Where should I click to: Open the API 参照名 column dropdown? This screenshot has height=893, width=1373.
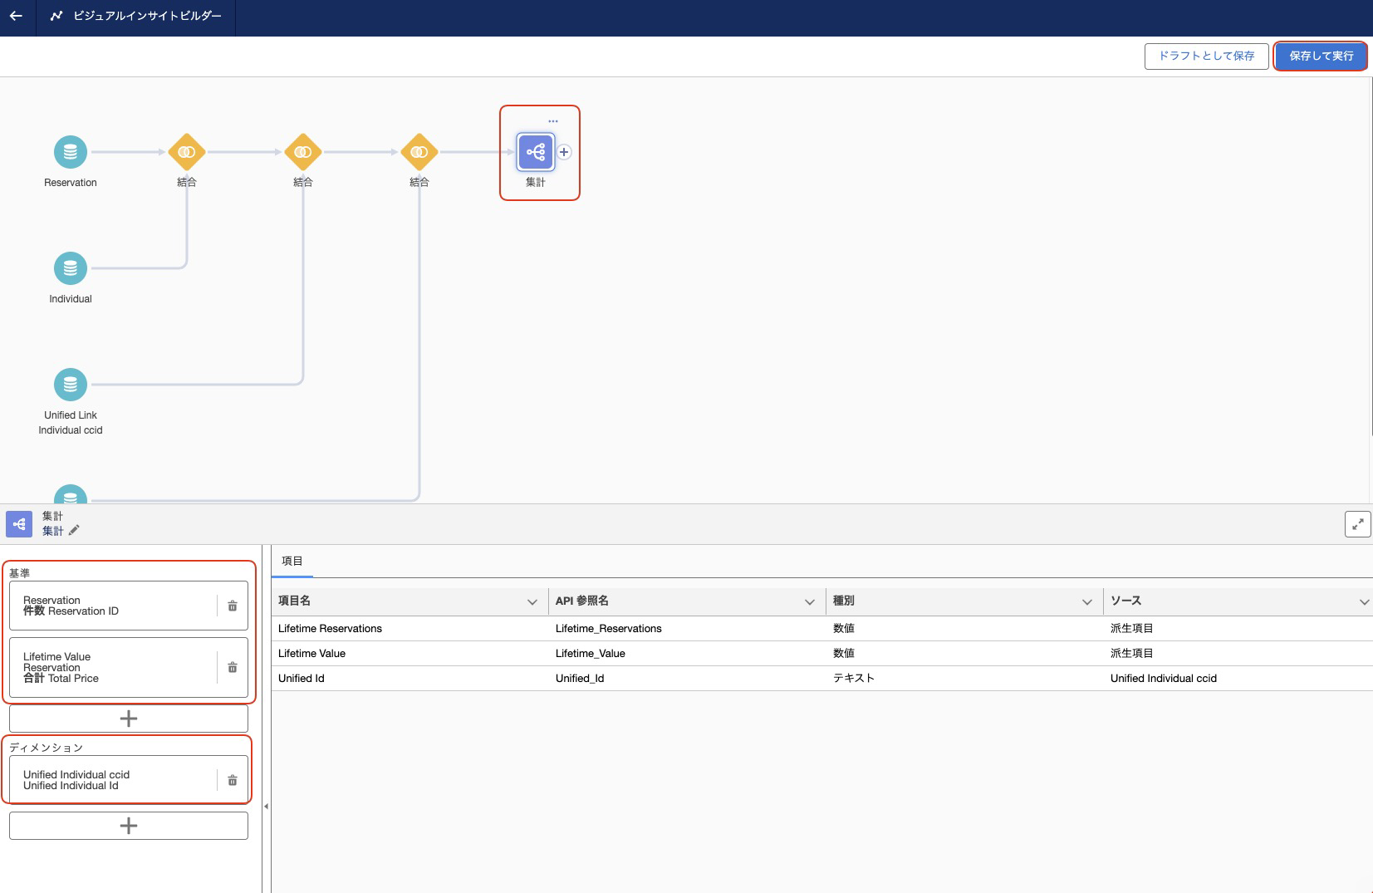(x=810, y=601)
